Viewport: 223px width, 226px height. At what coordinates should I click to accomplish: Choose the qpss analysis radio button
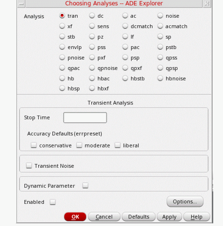tap(160, 58)
